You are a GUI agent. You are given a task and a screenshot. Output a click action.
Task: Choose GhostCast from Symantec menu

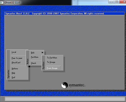(16, 62)
